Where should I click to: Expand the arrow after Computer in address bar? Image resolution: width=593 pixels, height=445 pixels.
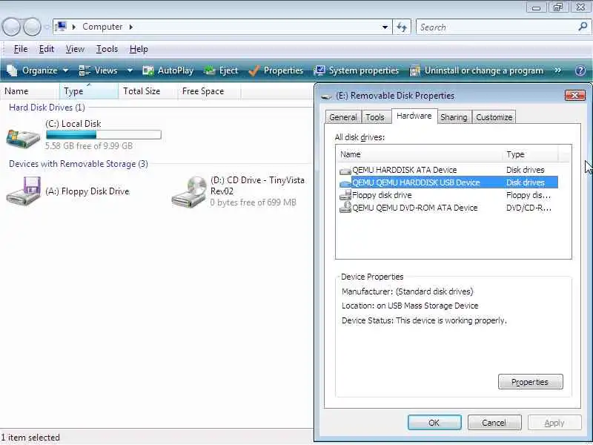131,27
